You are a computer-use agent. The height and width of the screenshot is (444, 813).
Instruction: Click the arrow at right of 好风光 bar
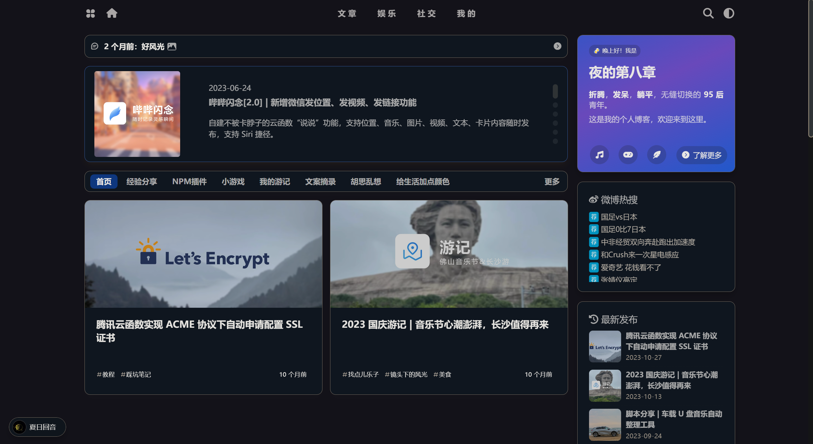[x=557, y=46]
